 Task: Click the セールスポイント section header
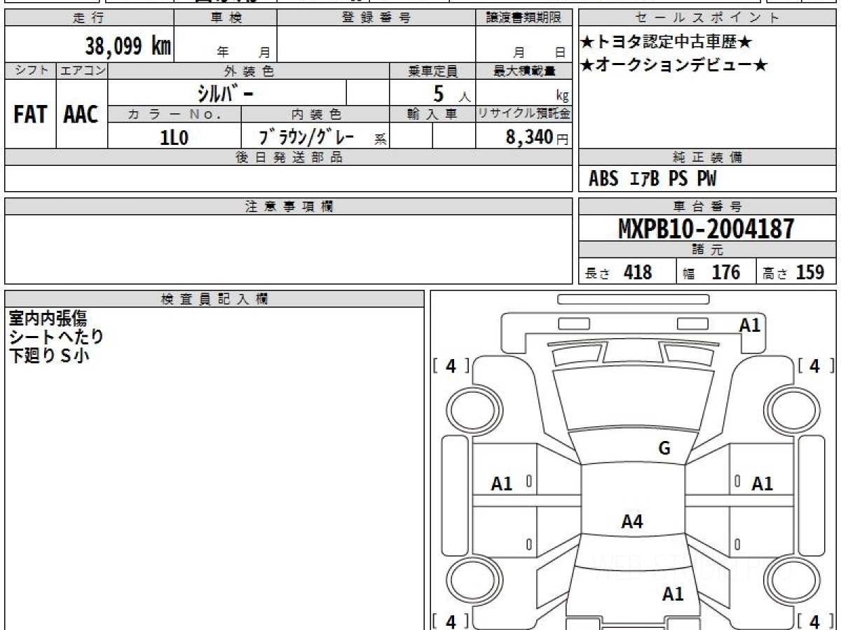(x=707, y=18)
